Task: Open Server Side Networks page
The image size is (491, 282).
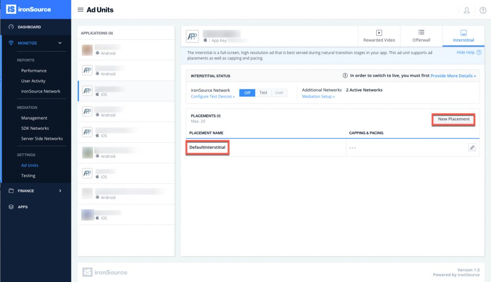Action: pos(42,138)
